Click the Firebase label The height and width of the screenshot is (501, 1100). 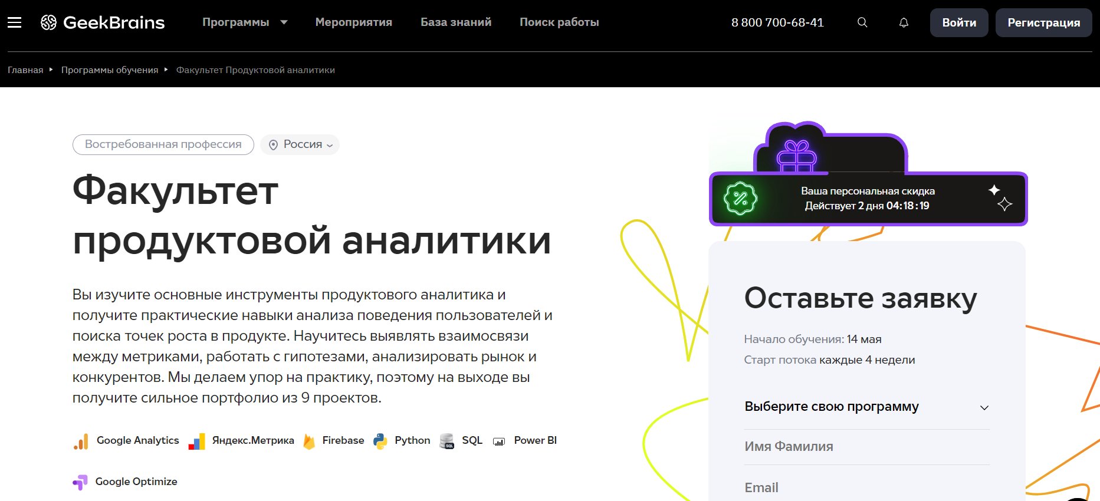[343, 440]
